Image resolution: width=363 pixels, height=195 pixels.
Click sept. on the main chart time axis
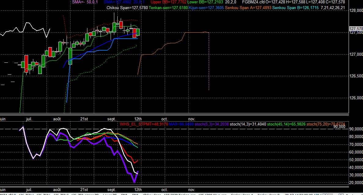click(x=112, y=119)
